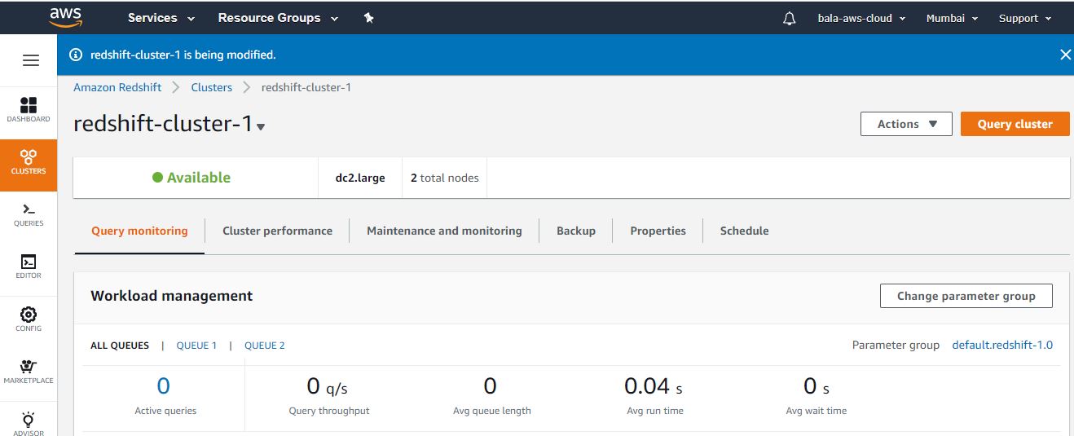Image resolution: width=1074 pixels, height=436 pixels.
Task: Follow the Amazon Redshift breadcrumb link
Action: pos(117,87)
